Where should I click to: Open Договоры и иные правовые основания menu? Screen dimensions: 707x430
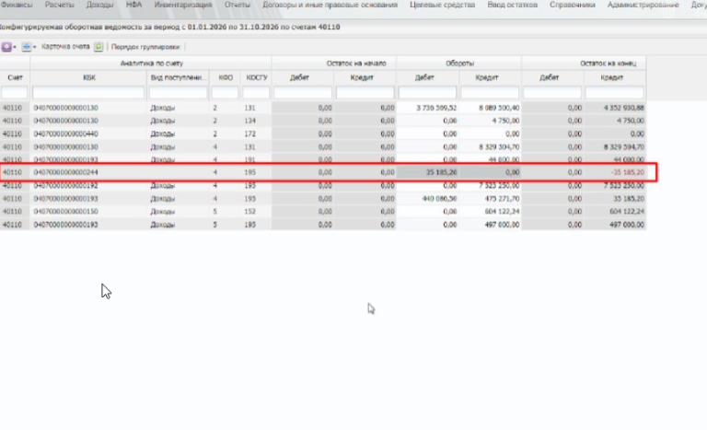point(330,5)
